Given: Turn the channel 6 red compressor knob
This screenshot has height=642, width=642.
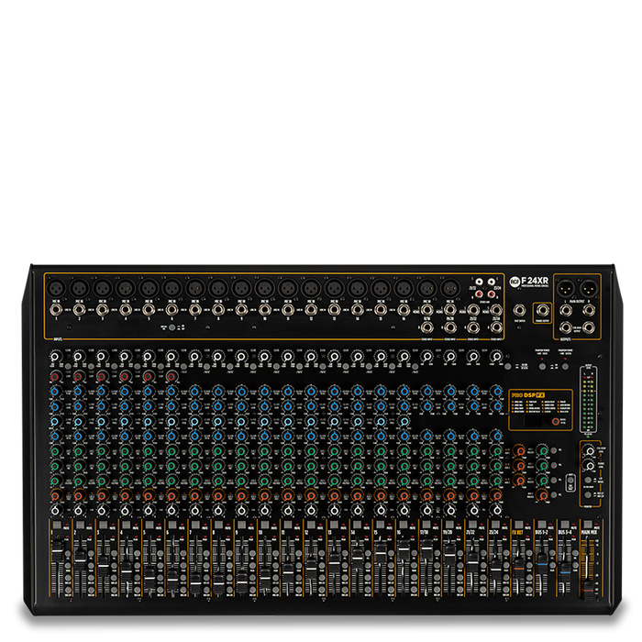Looking at the screenshot, I should coord(172,376).
